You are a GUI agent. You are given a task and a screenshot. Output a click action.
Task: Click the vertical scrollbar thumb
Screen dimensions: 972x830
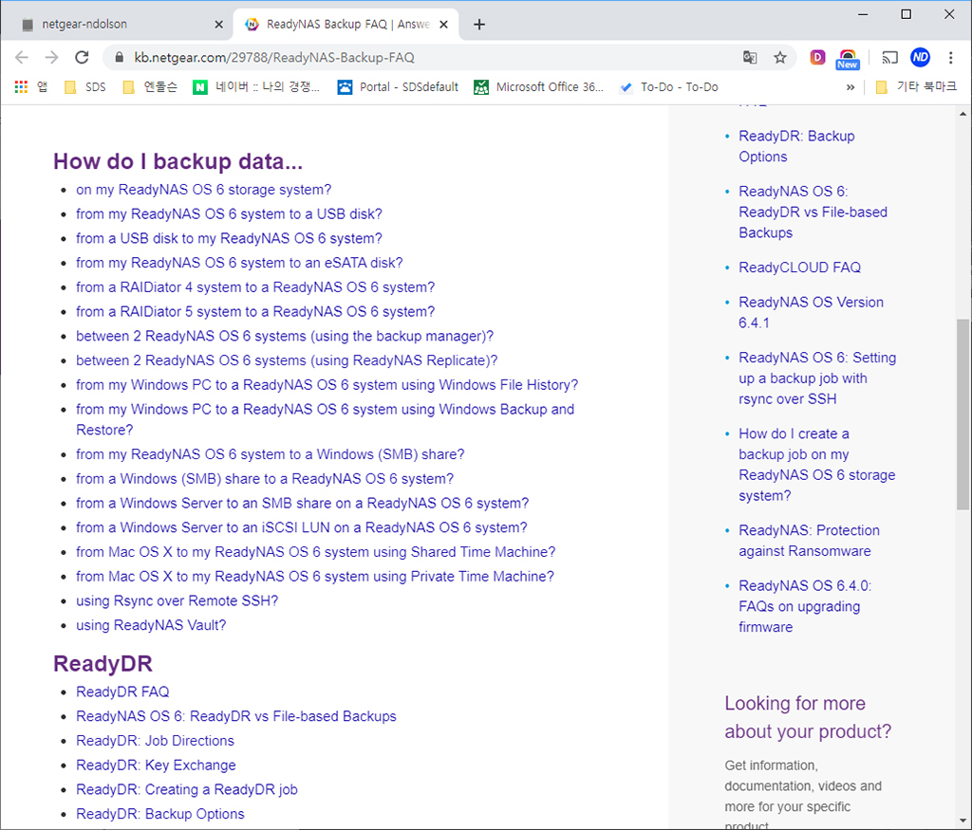tap(963, 415)
